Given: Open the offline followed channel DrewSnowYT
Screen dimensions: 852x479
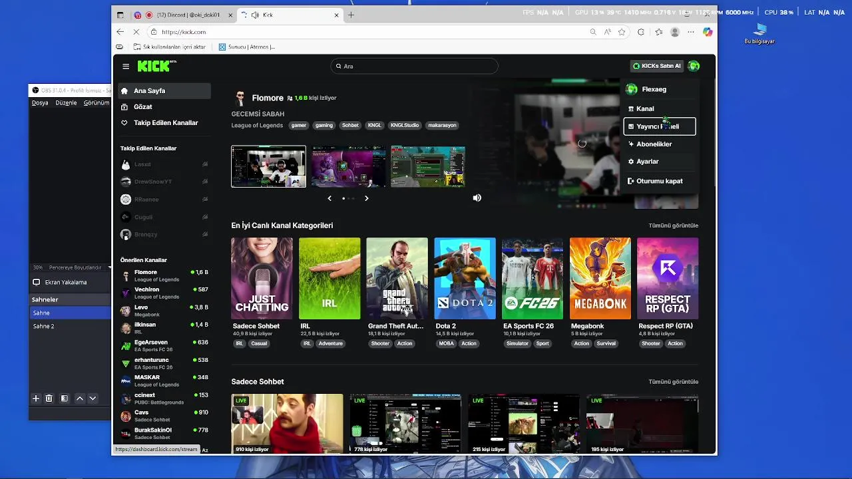Looking at the screenshot, I should point(164,182).
